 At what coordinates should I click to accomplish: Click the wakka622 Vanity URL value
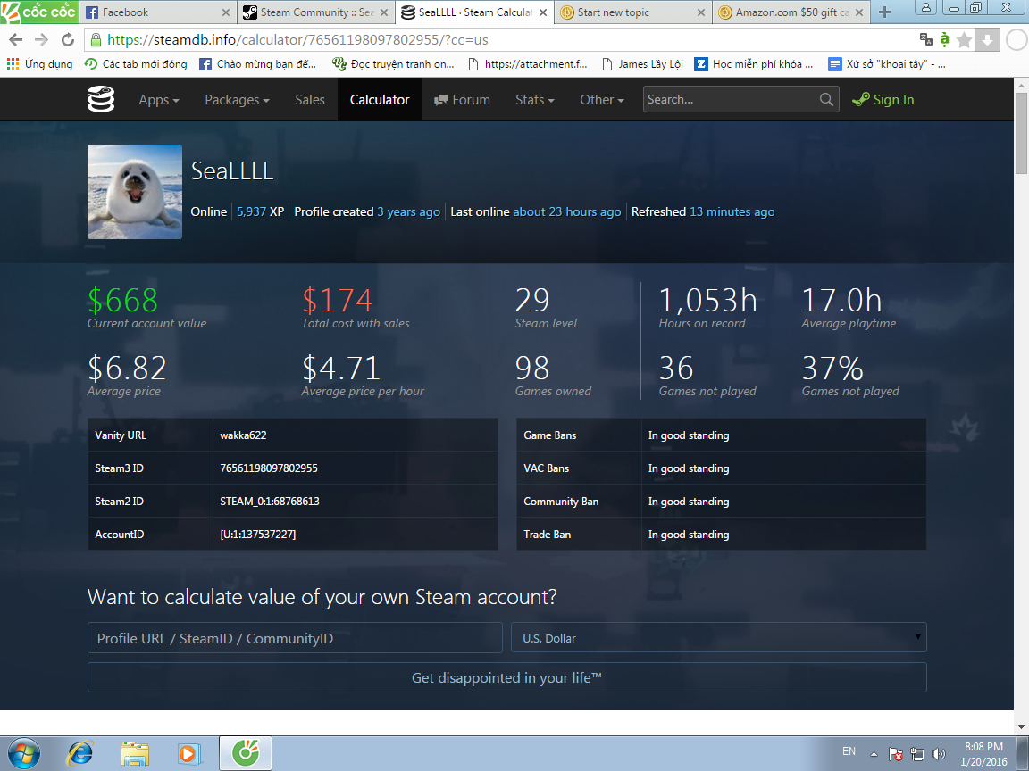click(x=243, y=435)
